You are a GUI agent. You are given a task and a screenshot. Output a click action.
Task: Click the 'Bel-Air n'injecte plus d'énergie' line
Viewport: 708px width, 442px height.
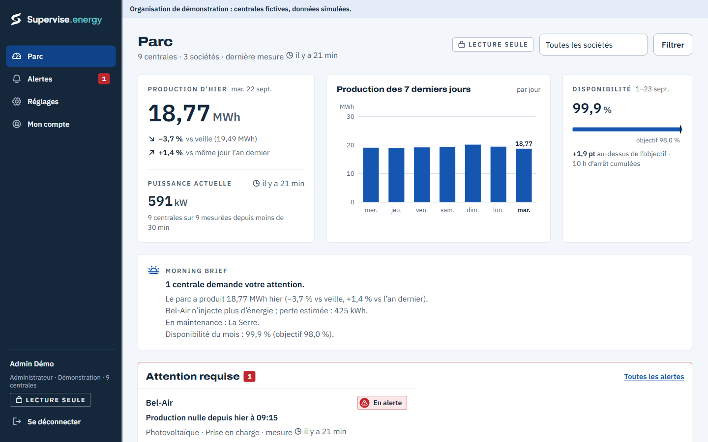tap(266, 310)
